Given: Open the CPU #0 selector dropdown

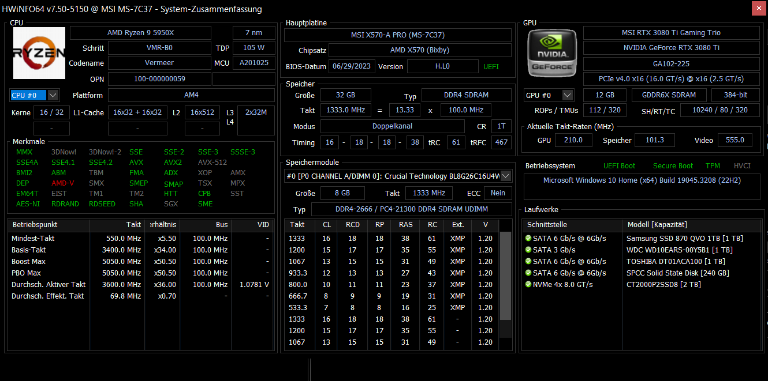Looking at the screenshot, I should (x=53, y=95).
